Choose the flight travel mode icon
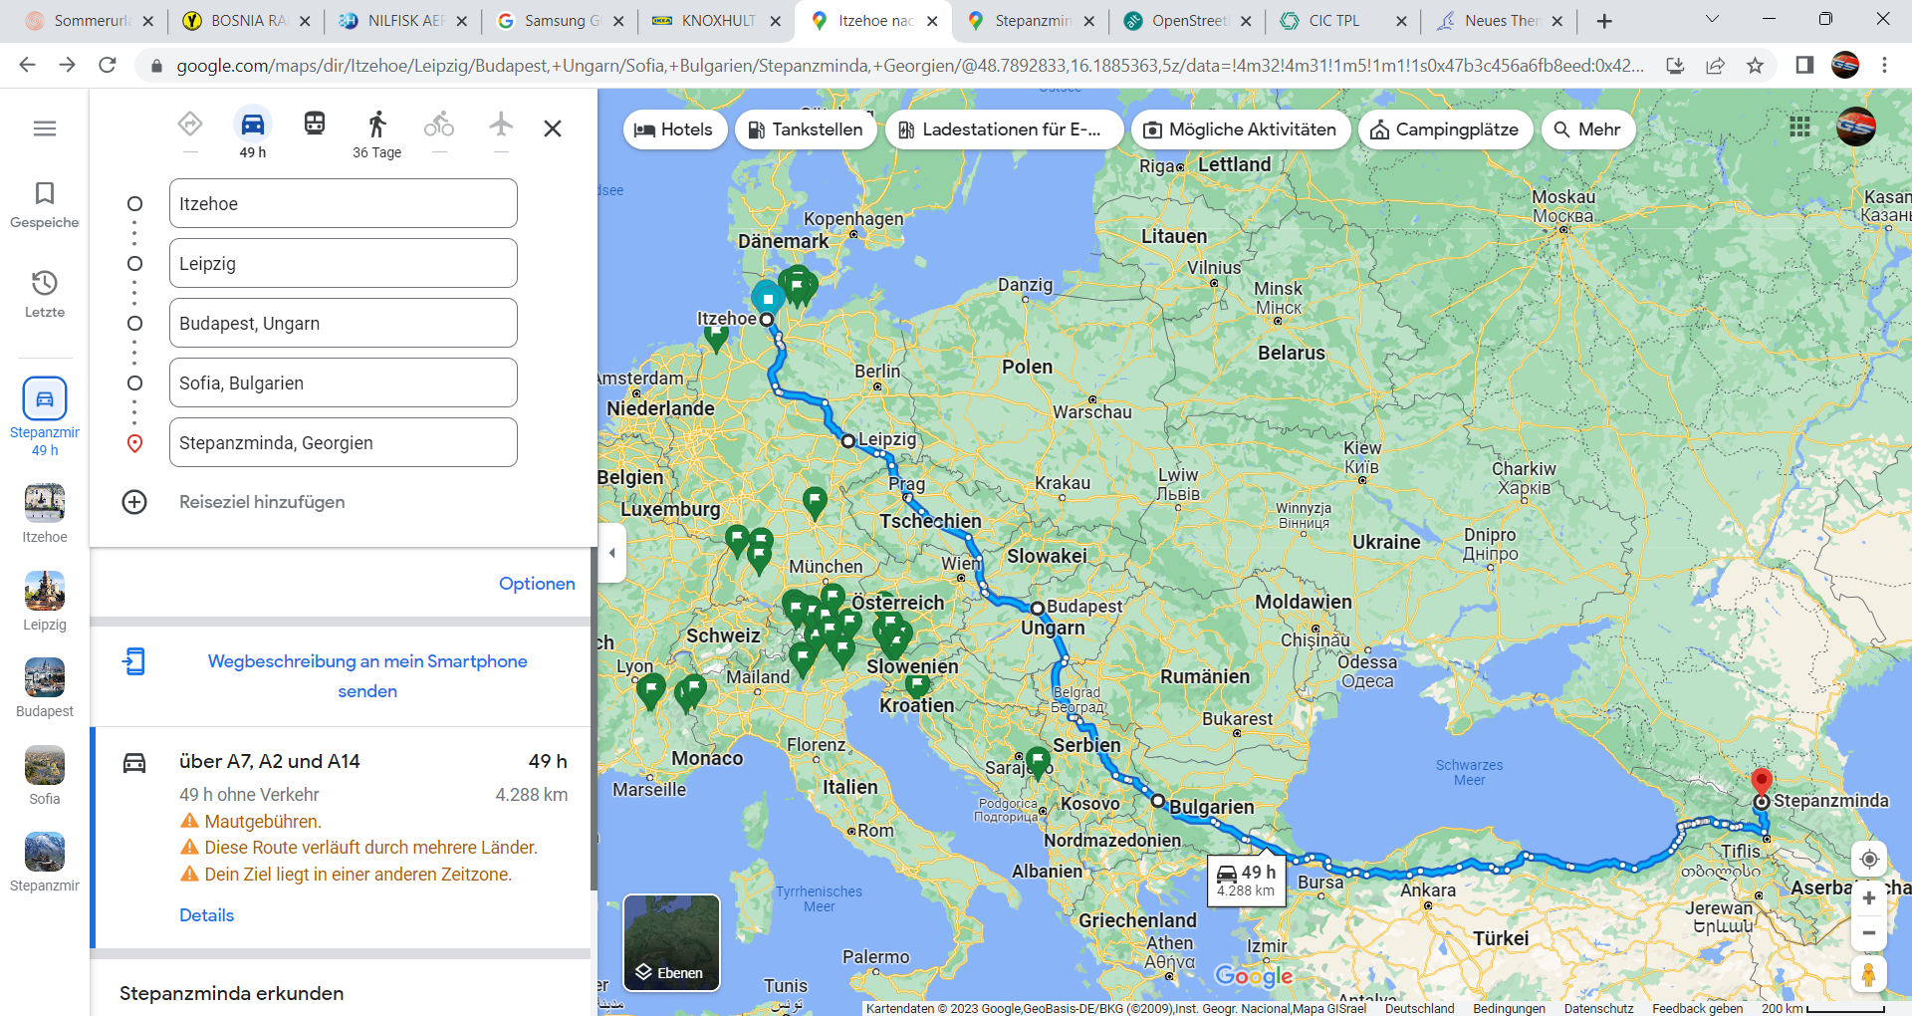The width and height of the screenshot is (1912, 1016). pyautogui.click(x=501, y=125)
